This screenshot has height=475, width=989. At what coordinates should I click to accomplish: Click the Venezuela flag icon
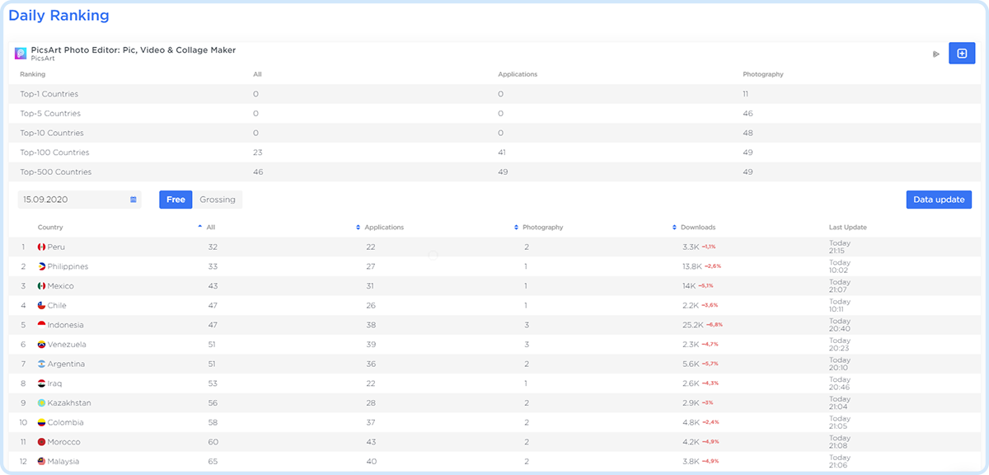click(x=41, y=345)
